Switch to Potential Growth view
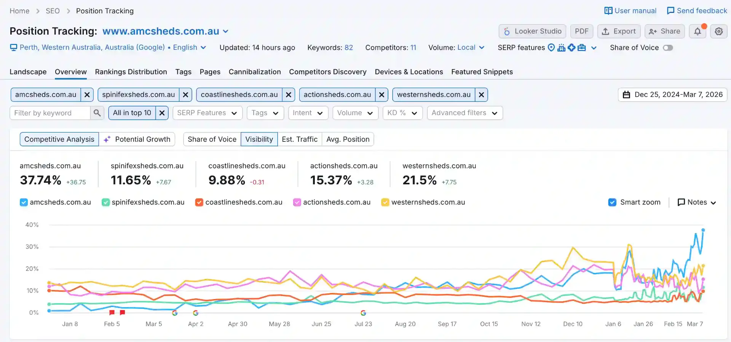This screenshot has width=731, height=342. (x=137, y=139)
